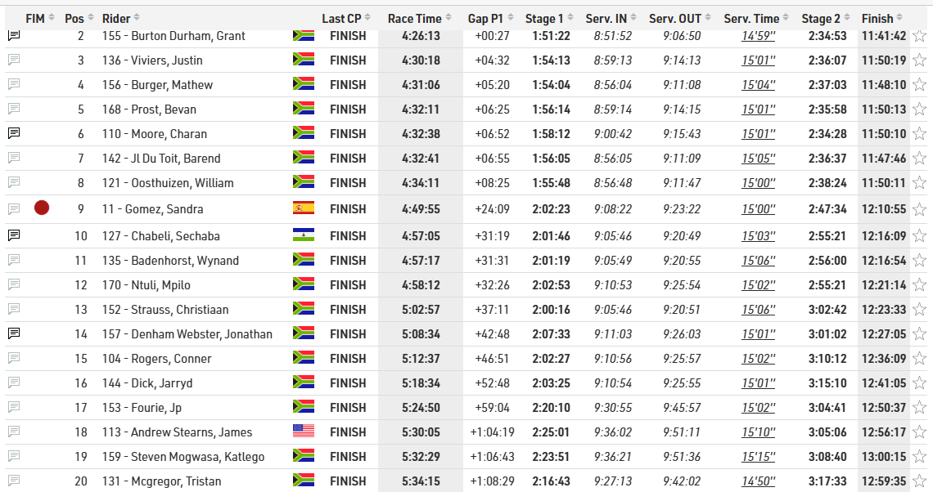Click USA flag beside Andrew Stearns, James
This screenshot has height=492, width=933.
[304, 432]
